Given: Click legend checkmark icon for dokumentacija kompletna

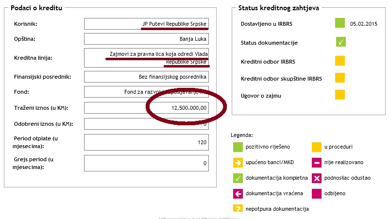Looking at the screenshot, I should tap(238, 178).
